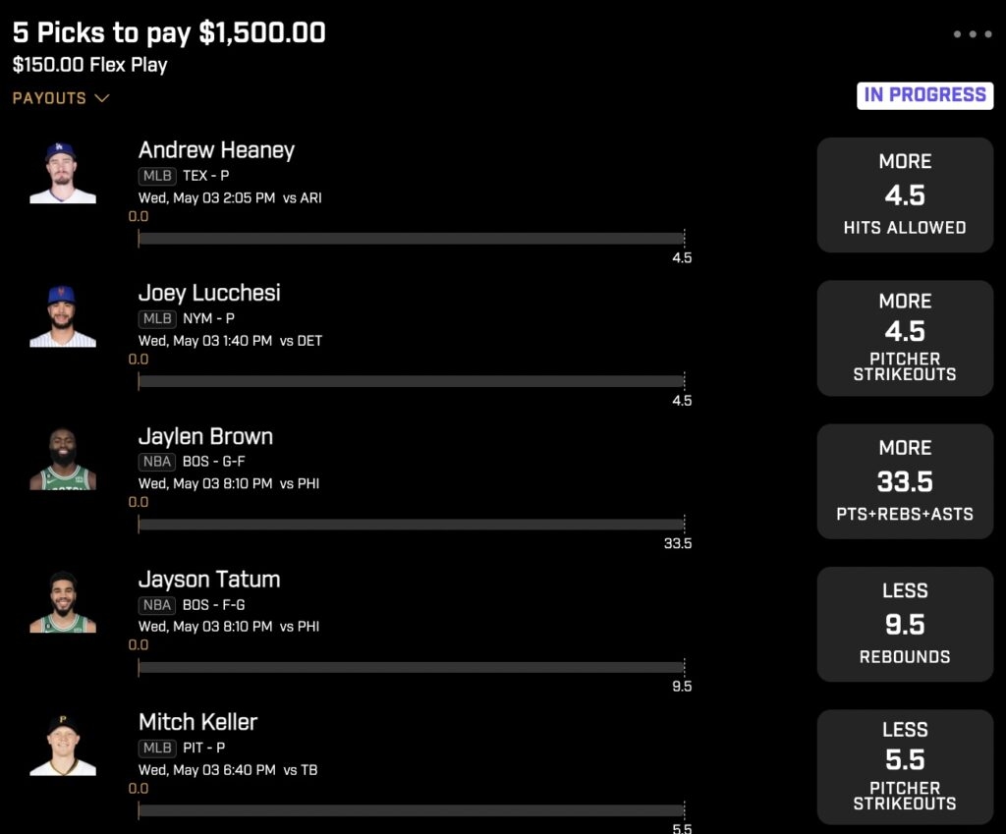Select the MORE 33.5 PTS+REBS+ASTS card
Viewport: 1006px width, 834px height.
pyautogui.click(x=905, y=481)
